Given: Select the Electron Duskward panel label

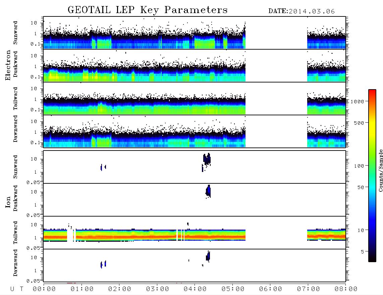Looking at the screenshot, I should (15, 64).
